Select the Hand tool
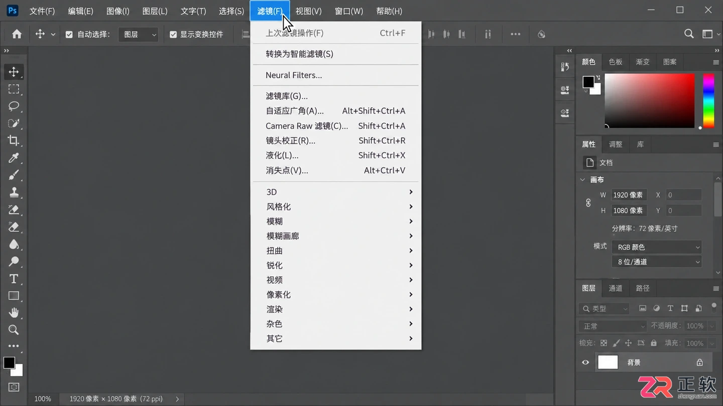 pos(14,313)
